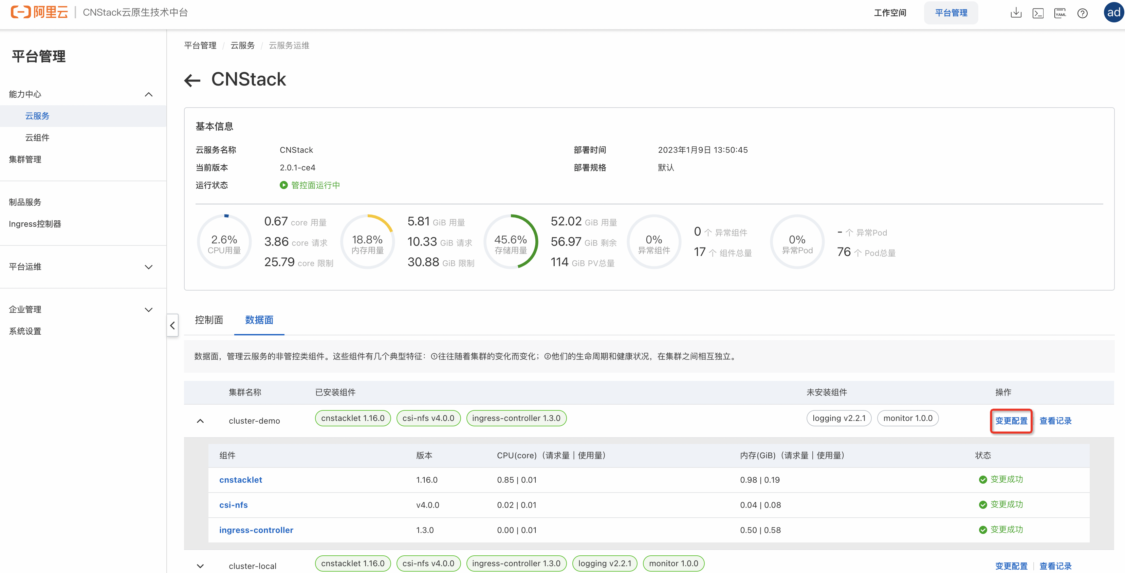Viewport: 1125px width, 573px height.
Task: Expand the cluster-local row
Action: [200, 566]
